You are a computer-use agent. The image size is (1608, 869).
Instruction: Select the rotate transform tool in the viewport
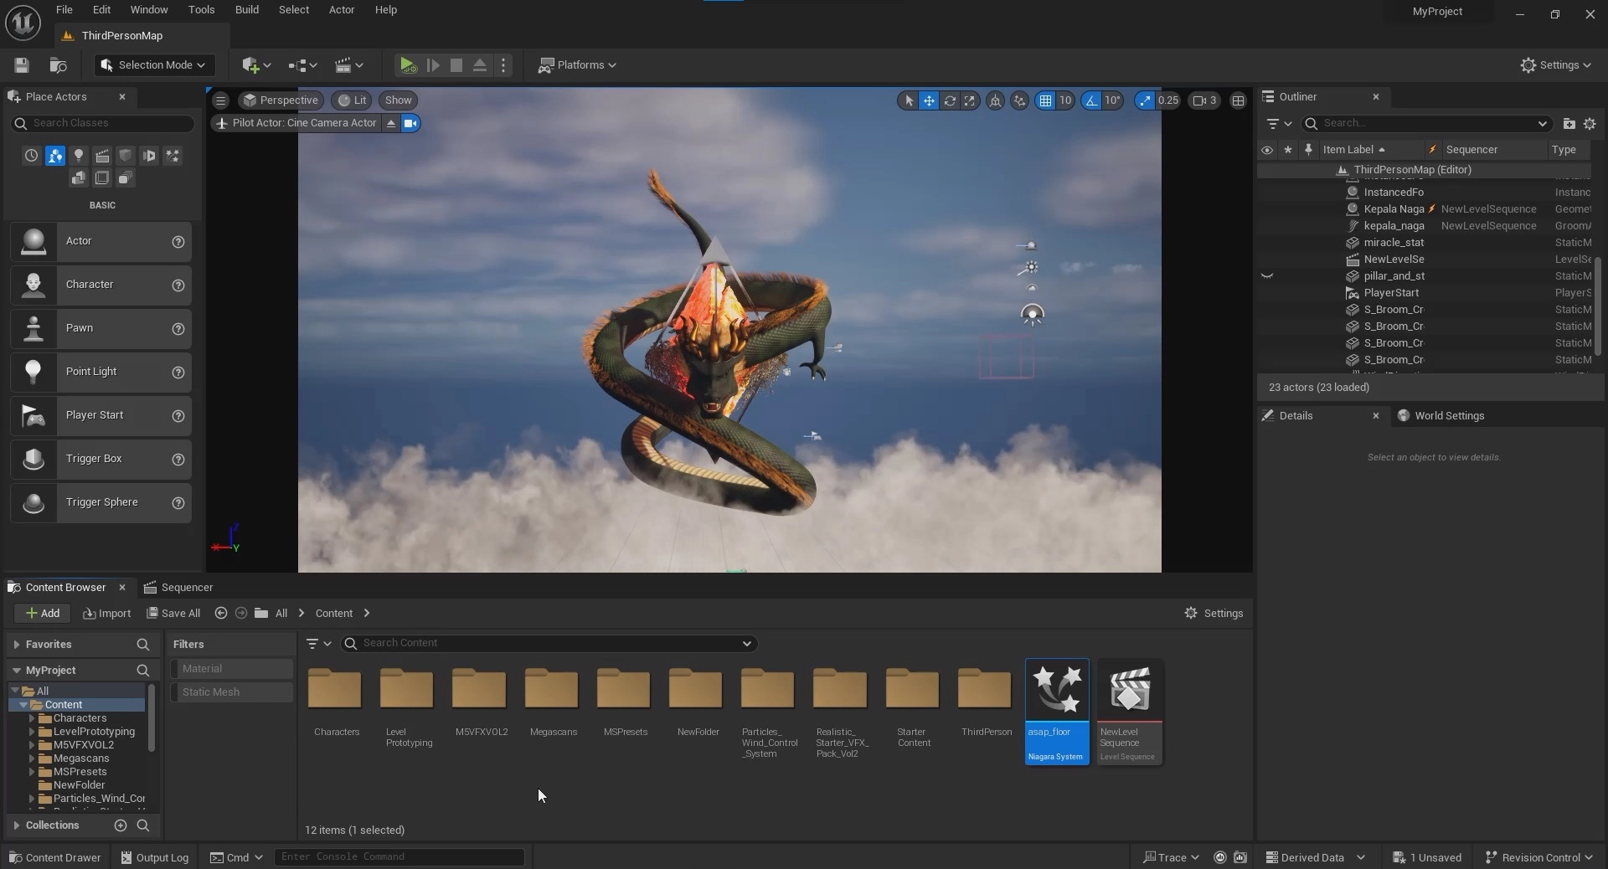click(x=949, y=100)
